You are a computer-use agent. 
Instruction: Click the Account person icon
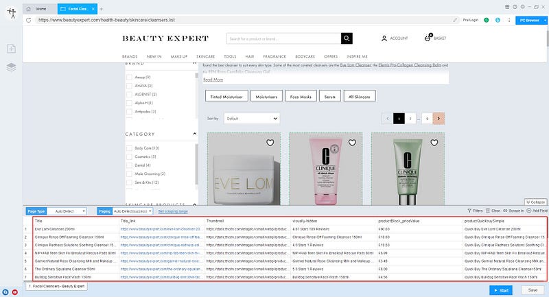click(384, 38)
